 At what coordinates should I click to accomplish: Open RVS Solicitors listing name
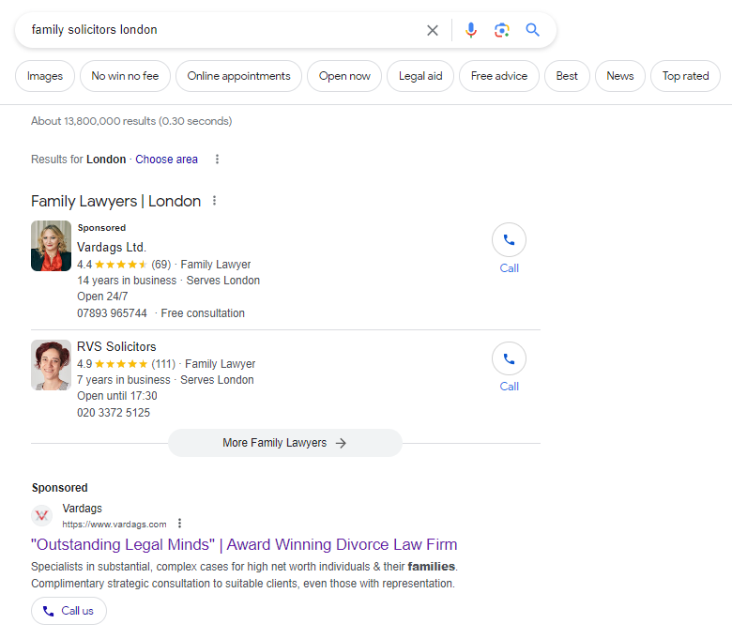(x=116, y=346)
